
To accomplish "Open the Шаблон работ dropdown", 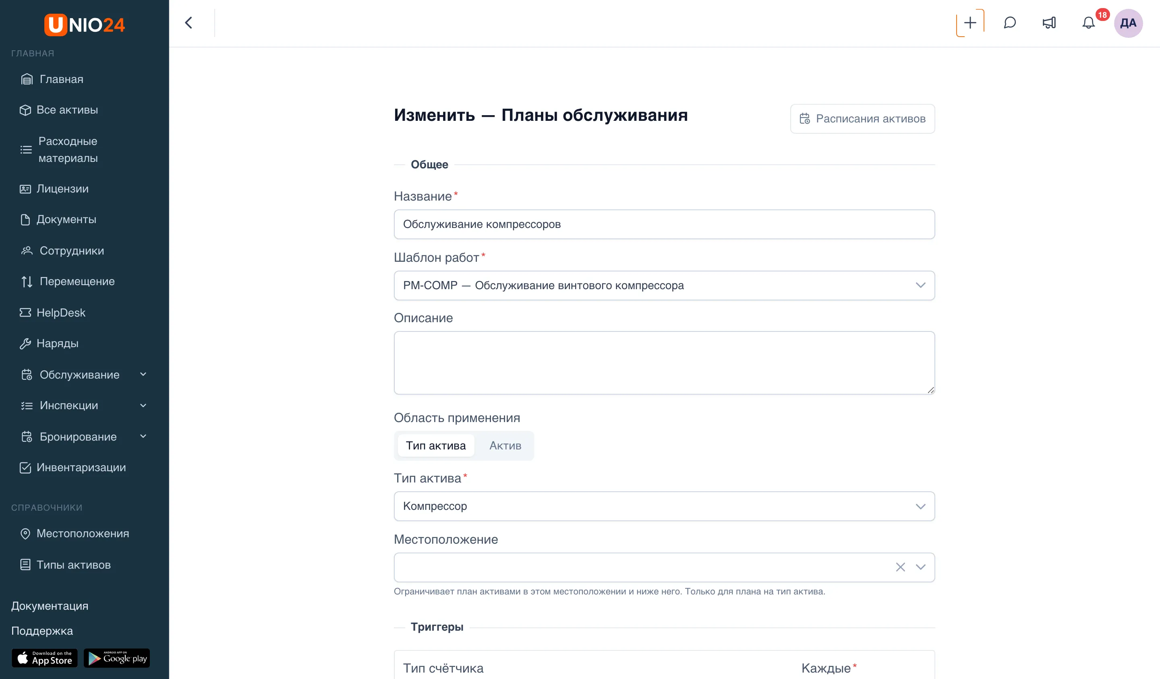I will (x=664, y=286).
